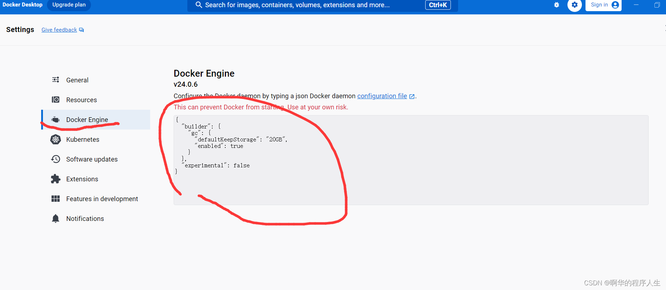666x290 pixels.
Task: Restore the Docker Desktop window size
Action: tap(657, 5)
